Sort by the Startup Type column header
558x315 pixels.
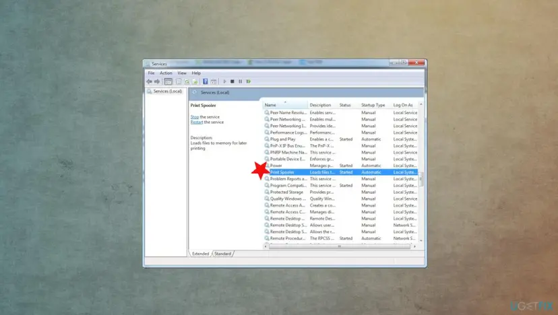tap(375, 105)
